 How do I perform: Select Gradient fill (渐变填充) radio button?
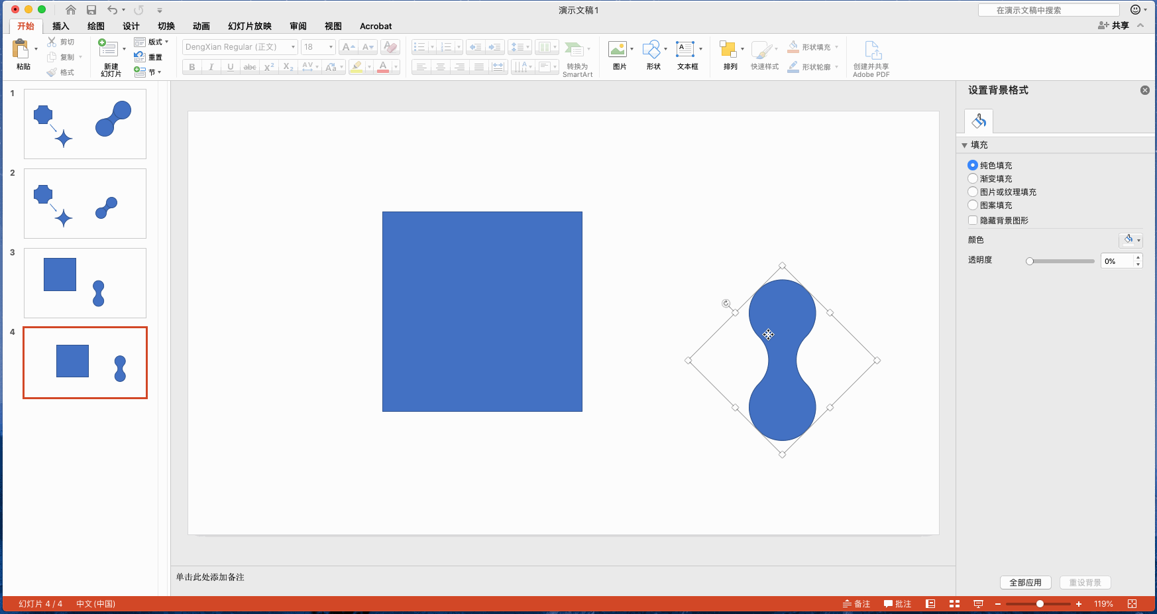973,178
